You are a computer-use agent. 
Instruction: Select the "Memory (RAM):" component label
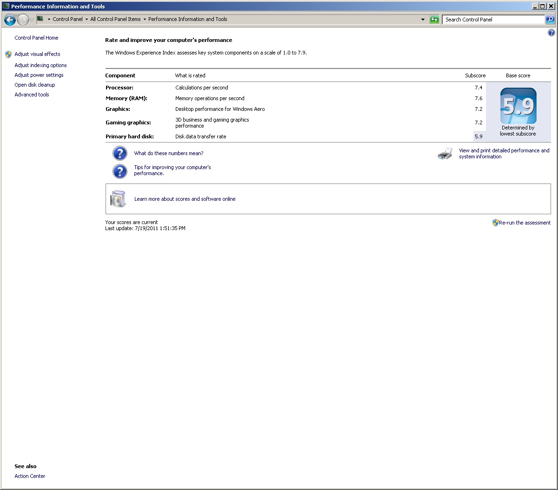pos(126,98)
